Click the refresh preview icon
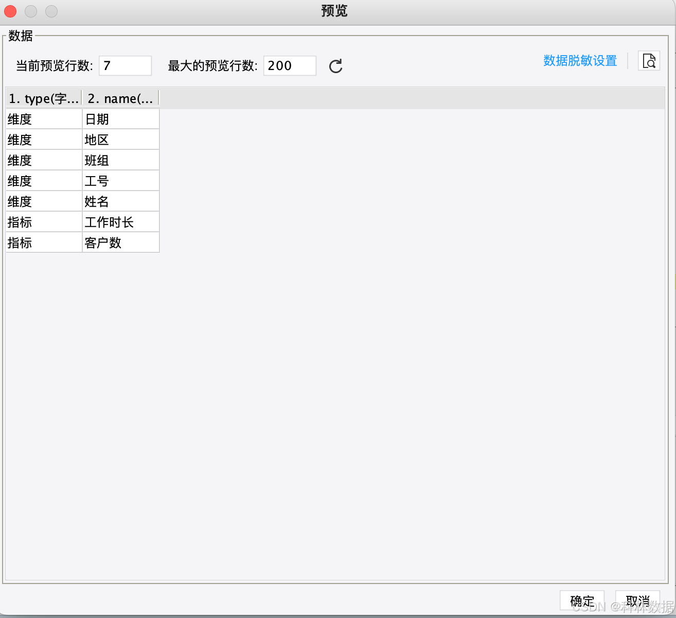 point(335,66)
